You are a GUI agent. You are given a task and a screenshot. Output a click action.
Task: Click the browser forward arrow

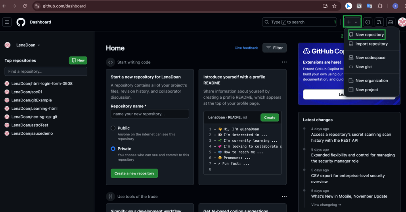coord(14,6)
